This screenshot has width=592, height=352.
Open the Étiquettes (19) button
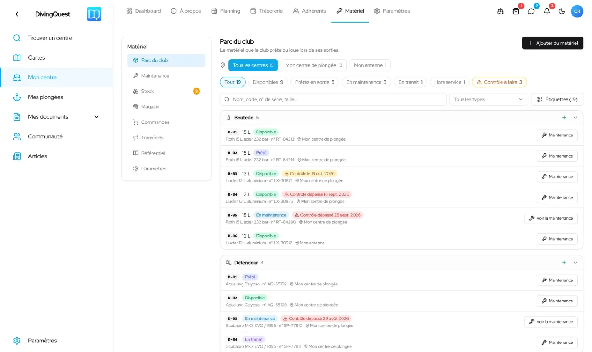click(x=557, y=99)
